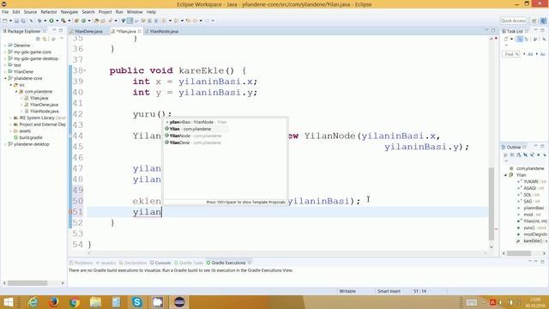
Task: Toggle Hide Non-Public Members in Outline
Action: click(x=539, y=154)
